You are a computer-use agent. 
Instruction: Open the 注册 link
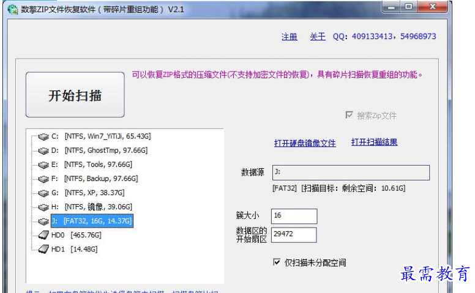click(x=290, y=37)
